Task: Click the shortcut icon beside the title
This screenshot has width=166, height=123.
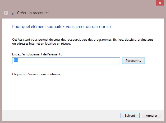Action: [x=13, y=13]
